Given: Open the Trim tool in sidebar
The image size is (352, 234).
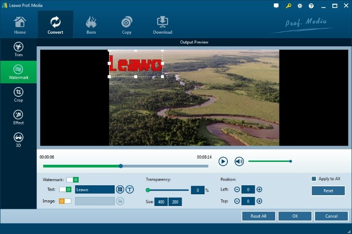Looking at the screenshot, I should tap(18, 49).
